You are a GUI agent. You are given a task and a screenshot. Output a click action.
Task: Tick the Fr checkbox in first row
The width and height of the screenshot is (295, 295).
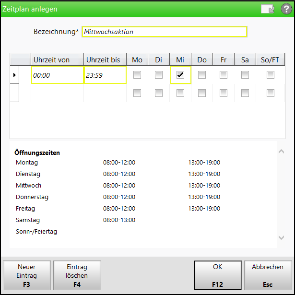(224, 75)
